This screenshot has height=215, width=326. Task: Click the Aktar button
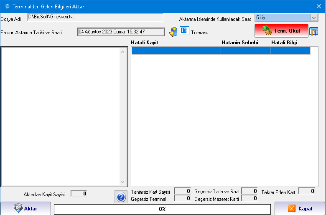(25, 208)
